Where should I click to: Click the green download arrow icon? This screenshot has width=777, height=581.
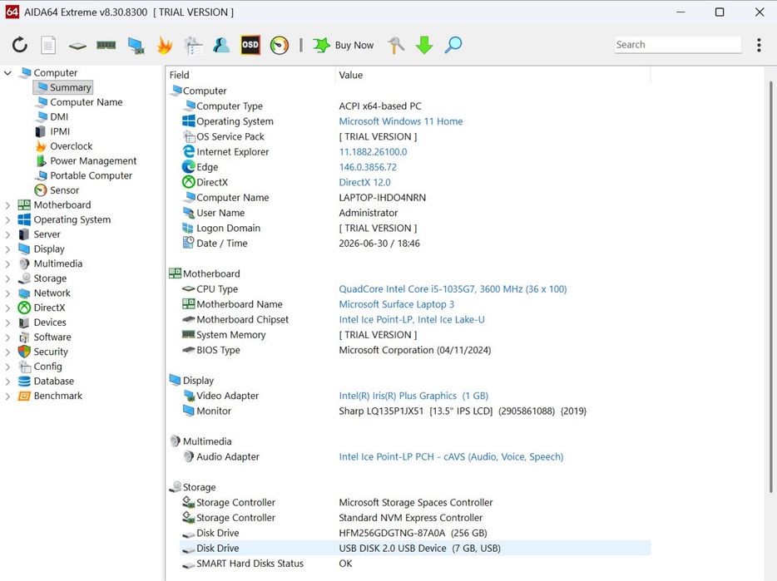pos(424,45)
